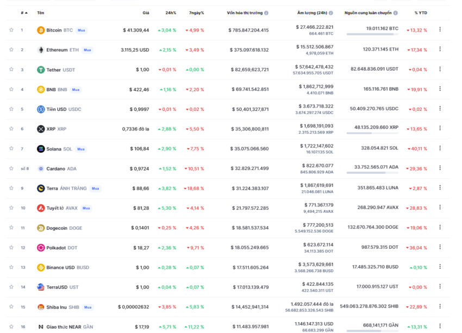Sort by Giá column header
462x333 pixels.
tap(146, 13)
